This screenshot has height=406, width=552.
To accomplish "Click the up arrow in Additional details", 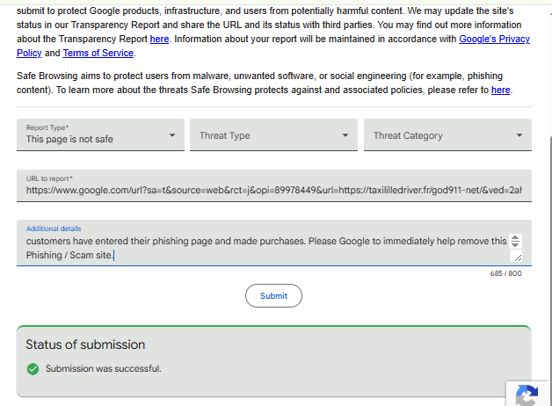I will click(515, 237).
